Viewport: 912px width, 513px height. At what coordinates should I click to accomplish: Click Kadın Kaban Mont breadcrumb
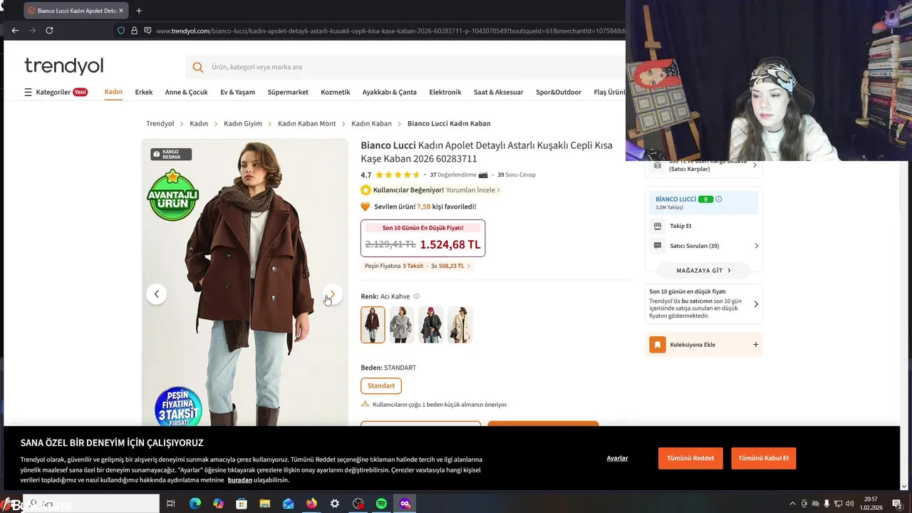(306, 123)
